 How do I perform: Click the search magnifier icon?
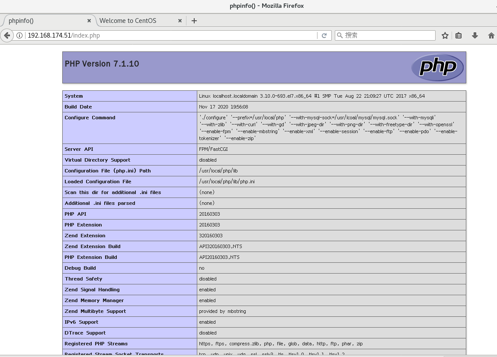click(340, 35)
